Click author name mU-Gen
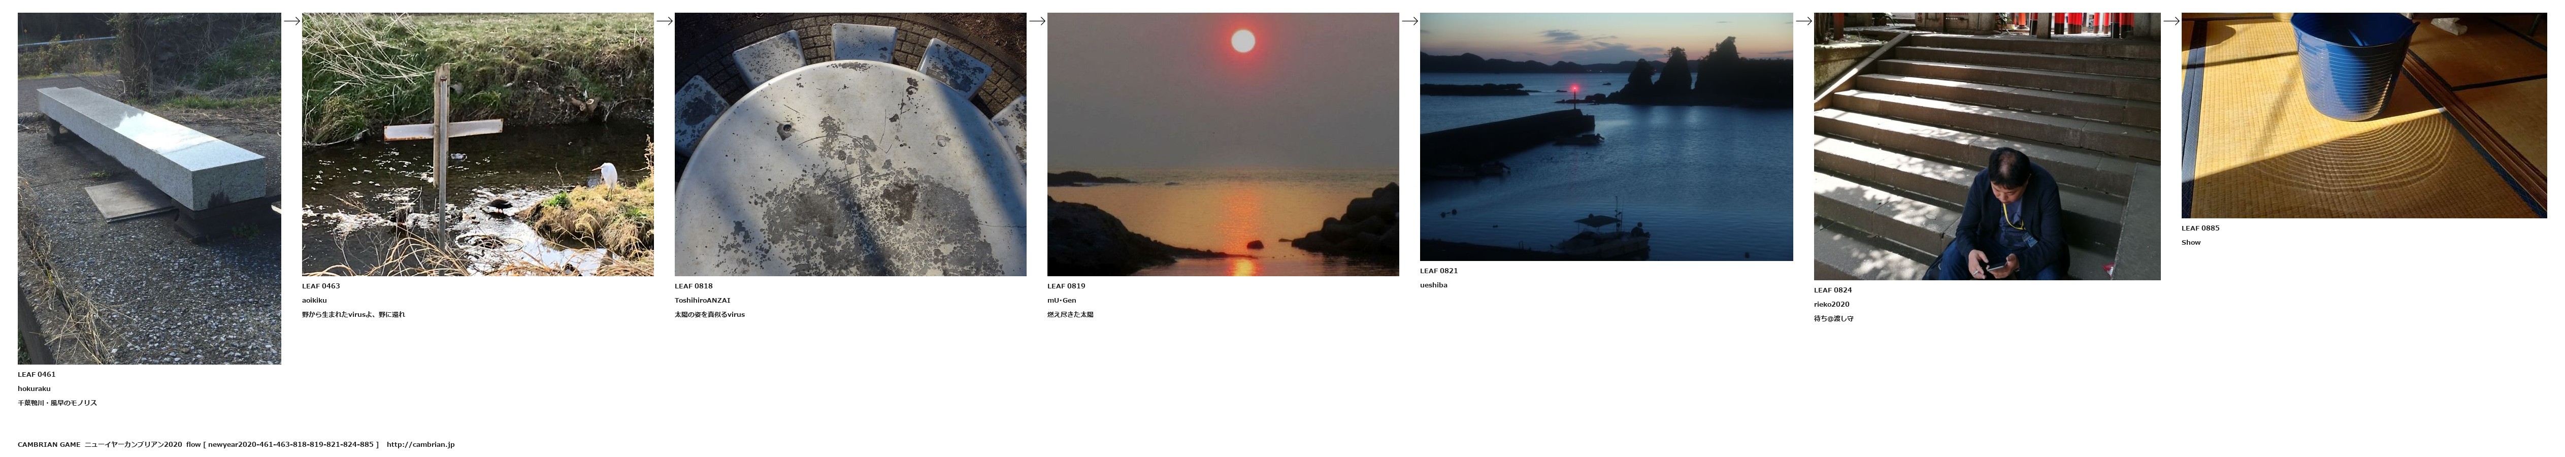This screenshot has height=457, width=2565. pos(1062,300)
